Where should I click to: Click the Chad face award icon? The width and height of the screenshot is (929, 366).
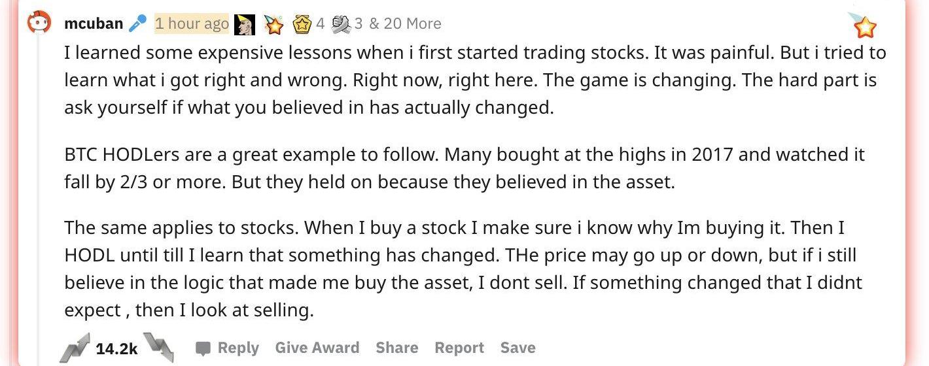click(x=244, y=24)
